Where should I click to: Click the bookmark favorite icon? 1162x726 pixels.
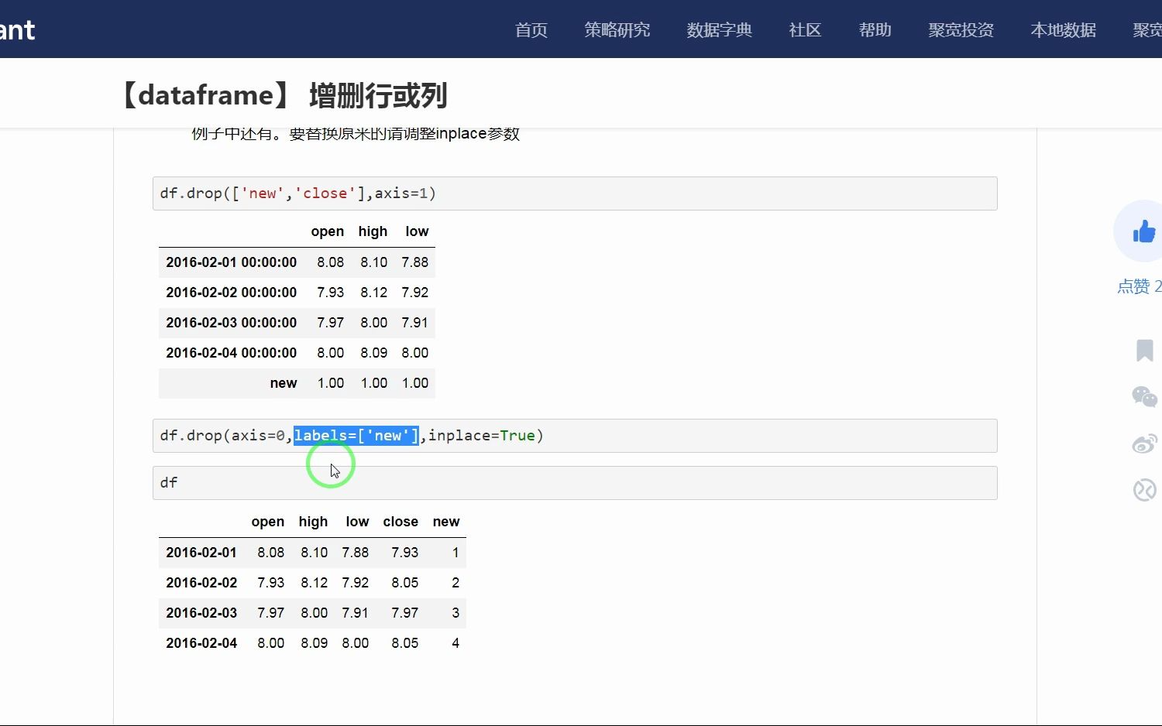pos(1144,350)
